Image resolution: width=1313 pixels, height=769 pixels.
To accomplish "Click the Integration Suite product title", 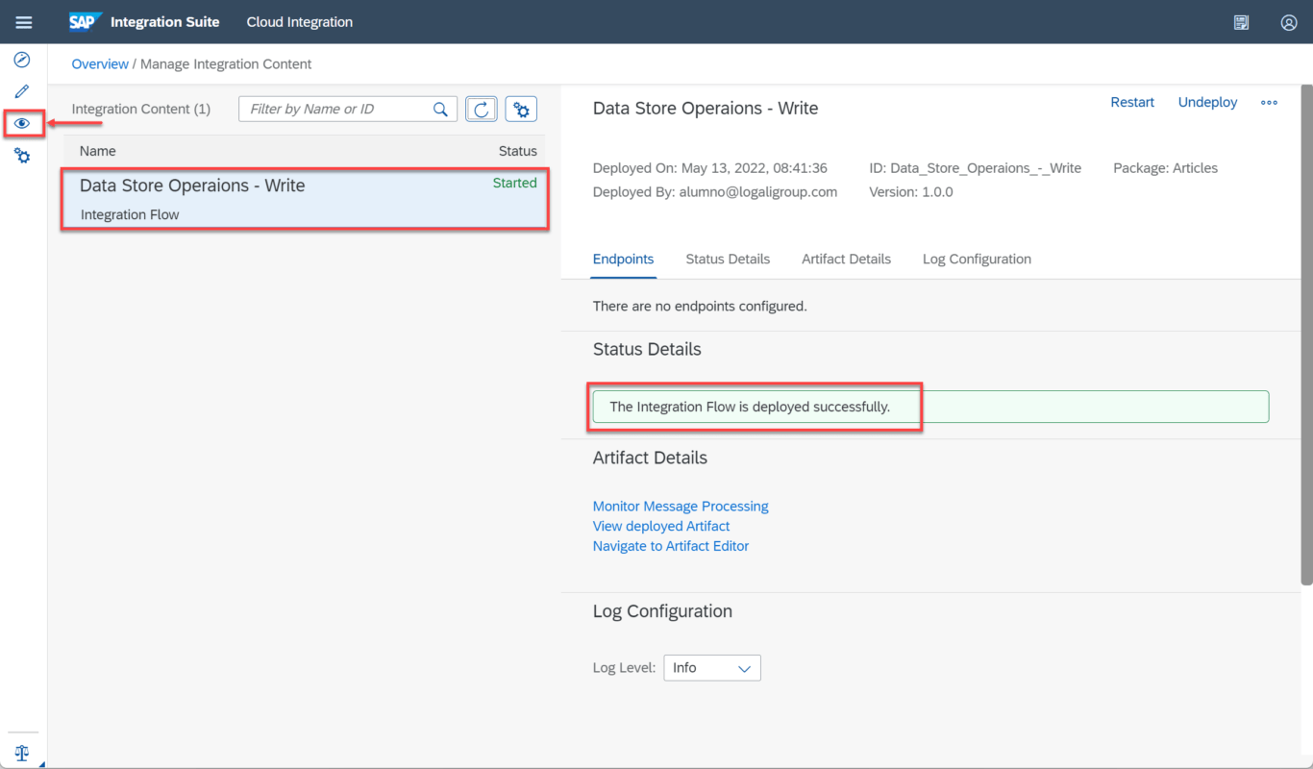I will (165, 21).
